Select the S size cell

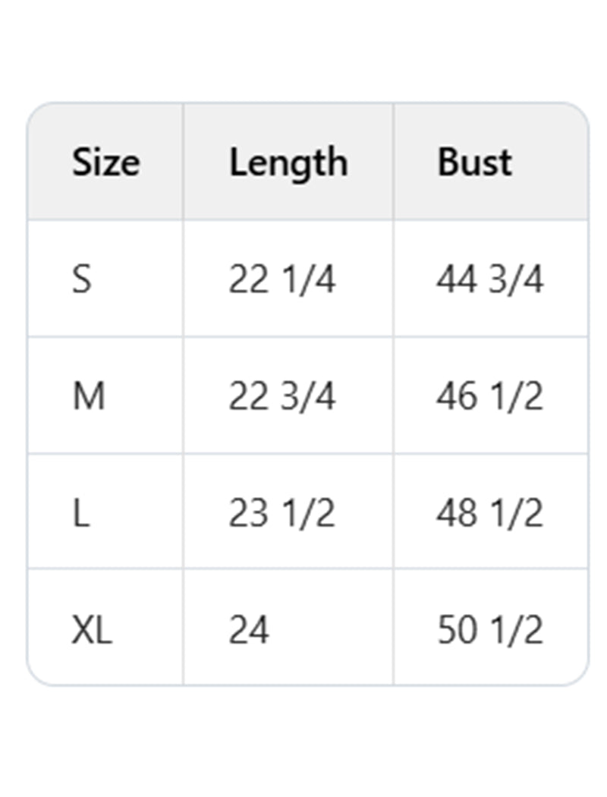pos(81,280)
